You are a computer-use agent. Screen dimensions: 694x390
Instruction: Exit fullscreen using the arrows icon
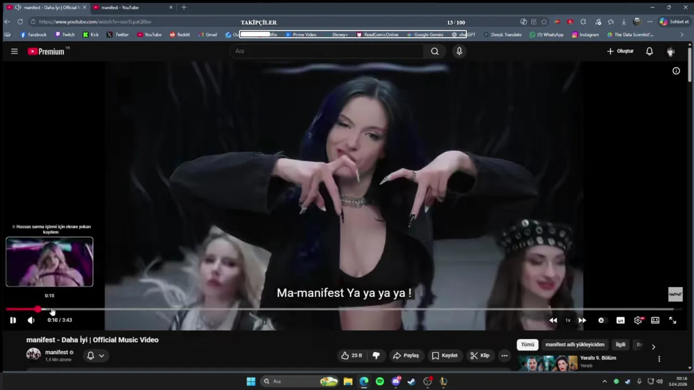tap(672, 320)
